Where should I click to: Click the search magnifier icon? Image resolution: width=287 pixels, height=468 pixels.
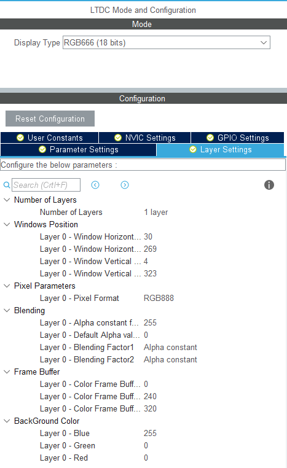point(7,185)
